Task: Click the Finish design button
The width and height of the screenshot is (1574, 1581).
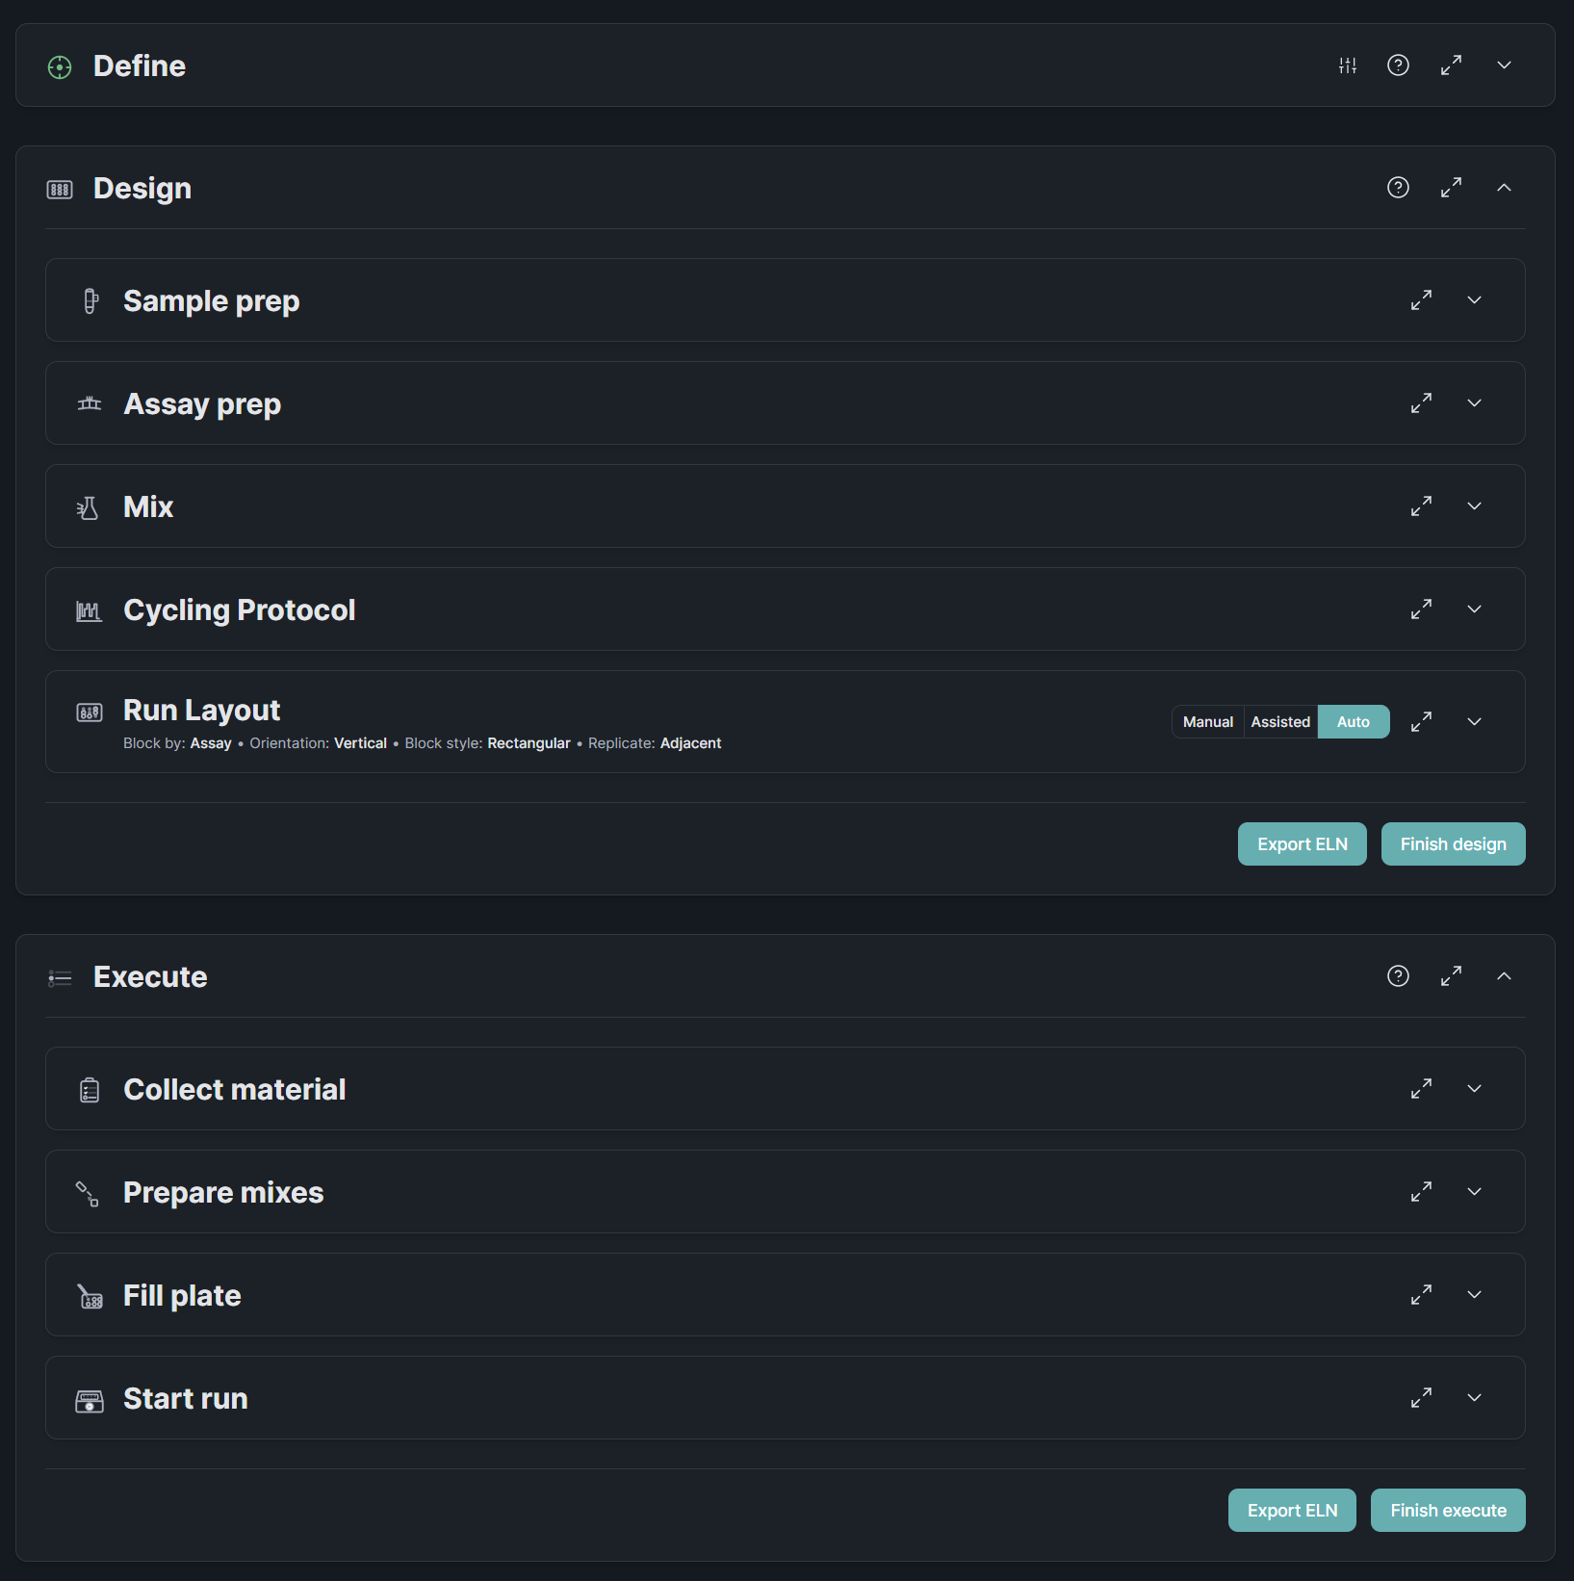Action: (x=1453, y=843)
